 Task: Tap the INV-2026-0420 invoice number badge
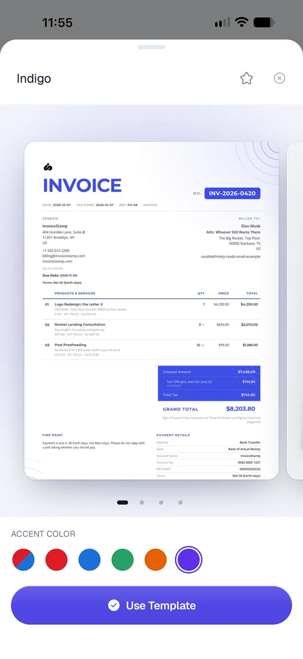point(232,193)
